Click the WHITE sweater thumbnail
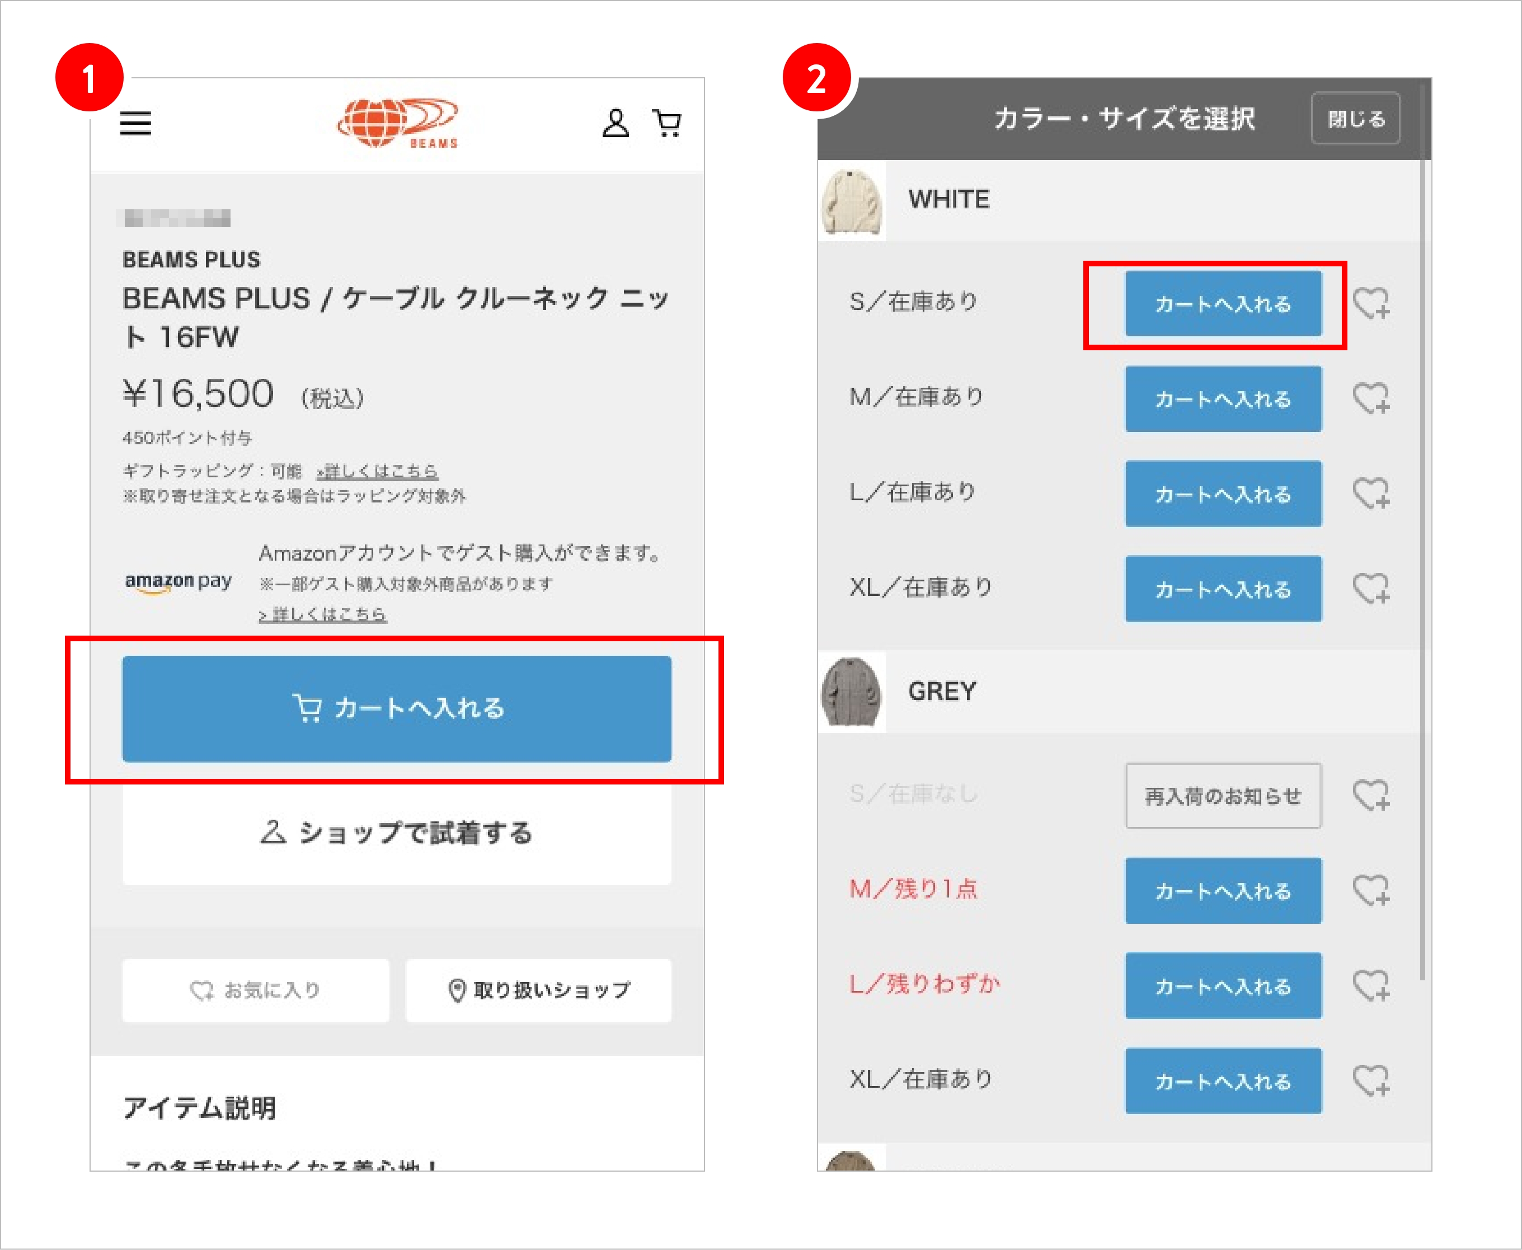 coord(852,201)
